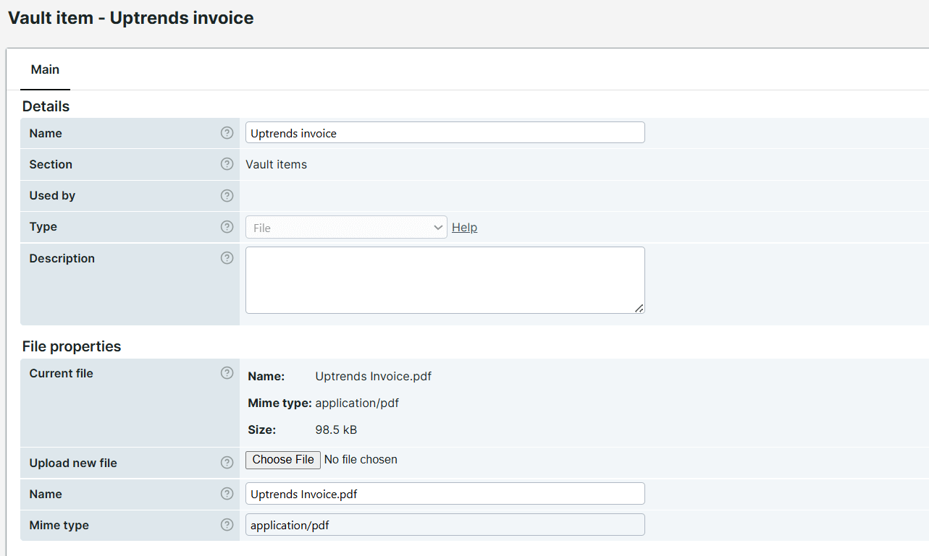The height and width of the screenshot is (556, 929).
Task: Follow the Help link beside Type
Action: pos(464,228)
